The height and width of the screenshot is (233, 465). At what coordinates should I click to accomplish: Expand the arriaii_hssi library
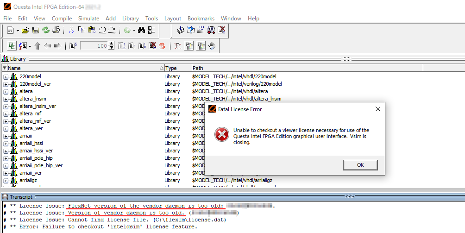(x=6, y=144)
